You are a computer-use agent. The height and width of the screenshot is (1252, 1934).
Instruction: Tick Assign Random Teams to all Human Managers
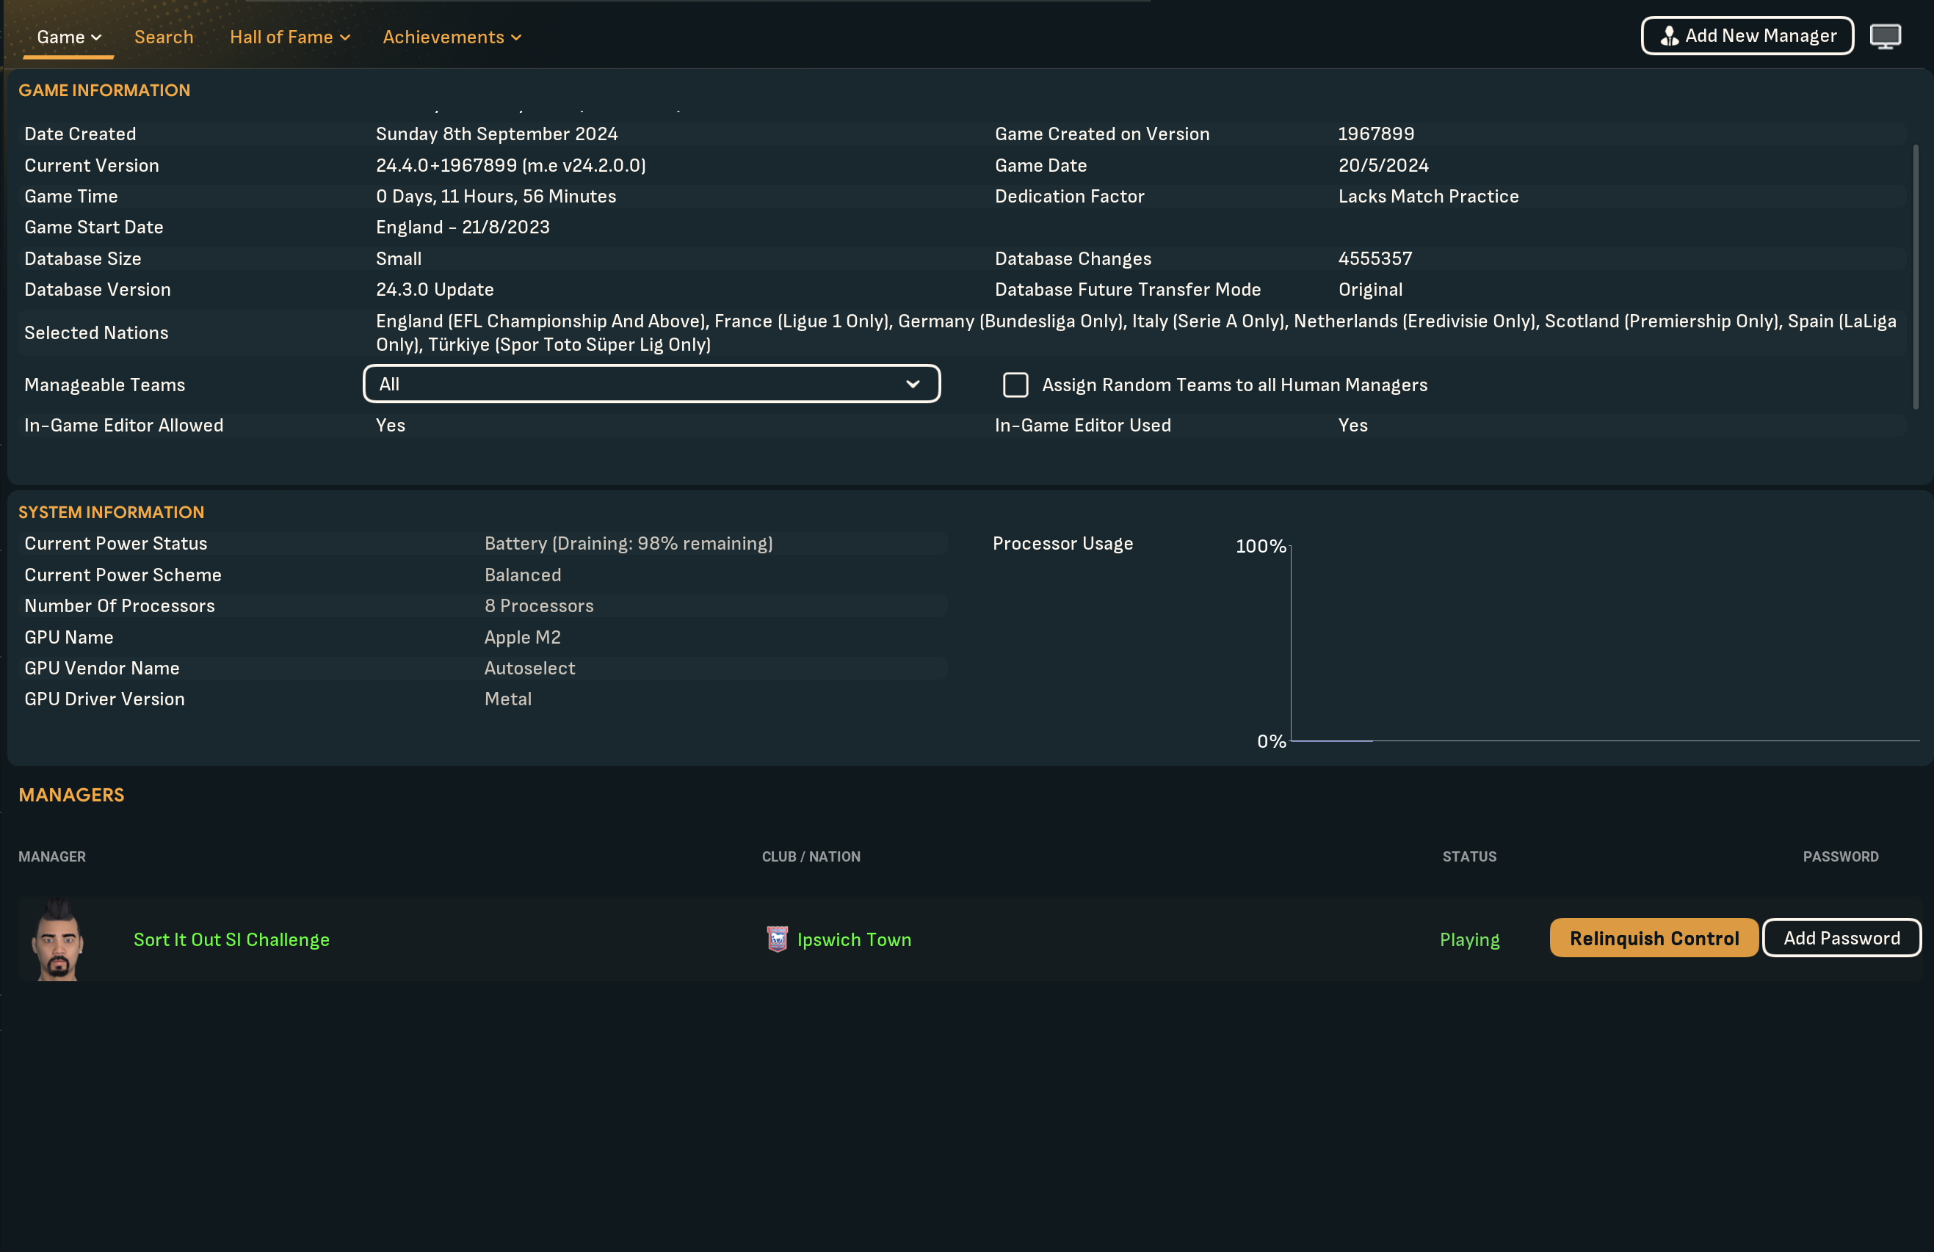coord(1015,385)
